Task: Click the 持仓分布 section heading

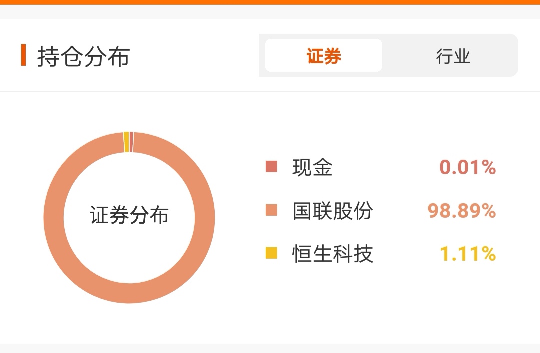Action: (83, 57)
